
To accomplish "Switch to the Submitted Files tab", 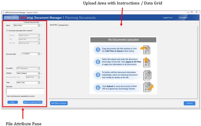I will (63, 25).
